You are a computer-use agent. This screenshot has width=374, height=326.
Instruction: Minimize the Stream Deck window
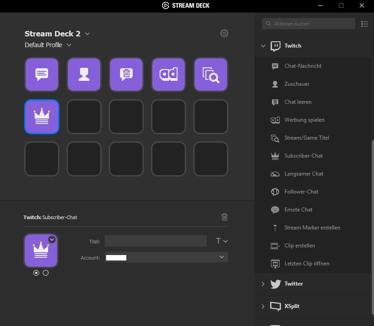click(321, 5)
